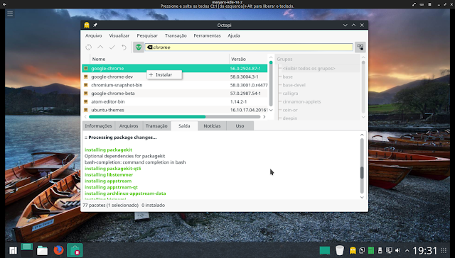Sort packages by the Nome column header
Screen dimensions: 455x258
pyautogui.click(x=159, y=59)
